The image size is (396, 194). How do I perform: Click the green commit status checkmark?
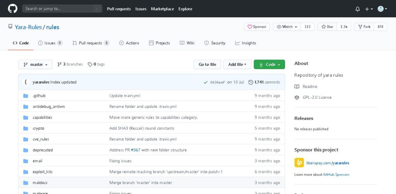pos(205,82)
